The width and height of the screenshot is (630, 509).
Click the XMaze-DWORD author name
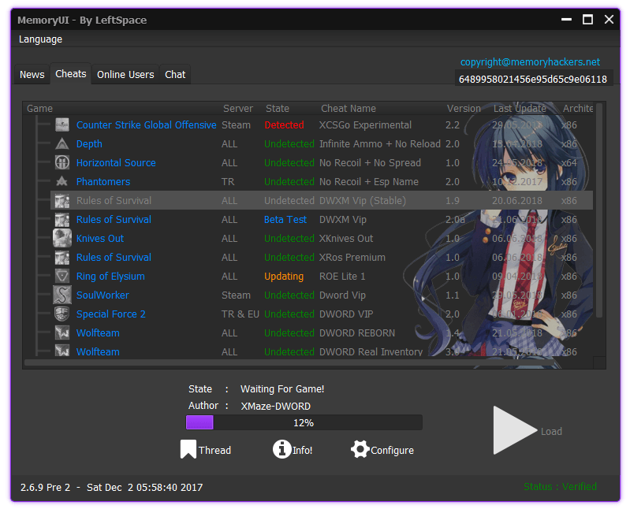click(276, 407)
